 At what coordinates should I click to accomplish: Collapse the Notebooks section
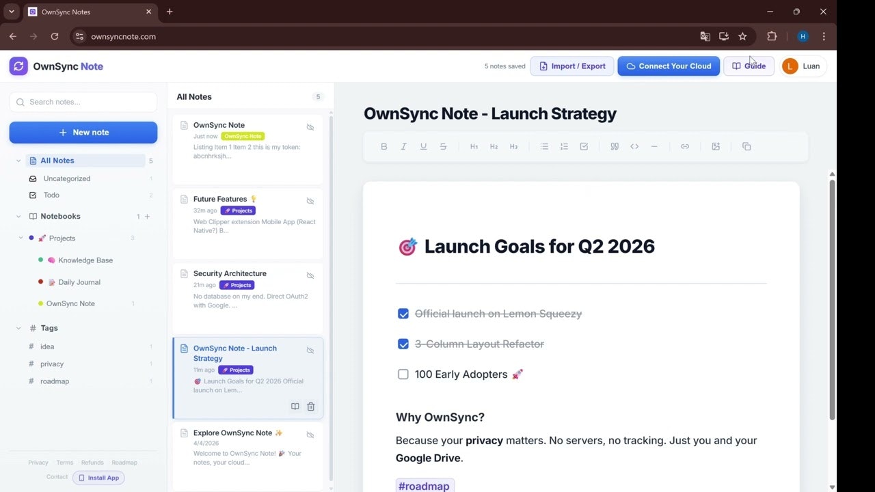(18, 216)
